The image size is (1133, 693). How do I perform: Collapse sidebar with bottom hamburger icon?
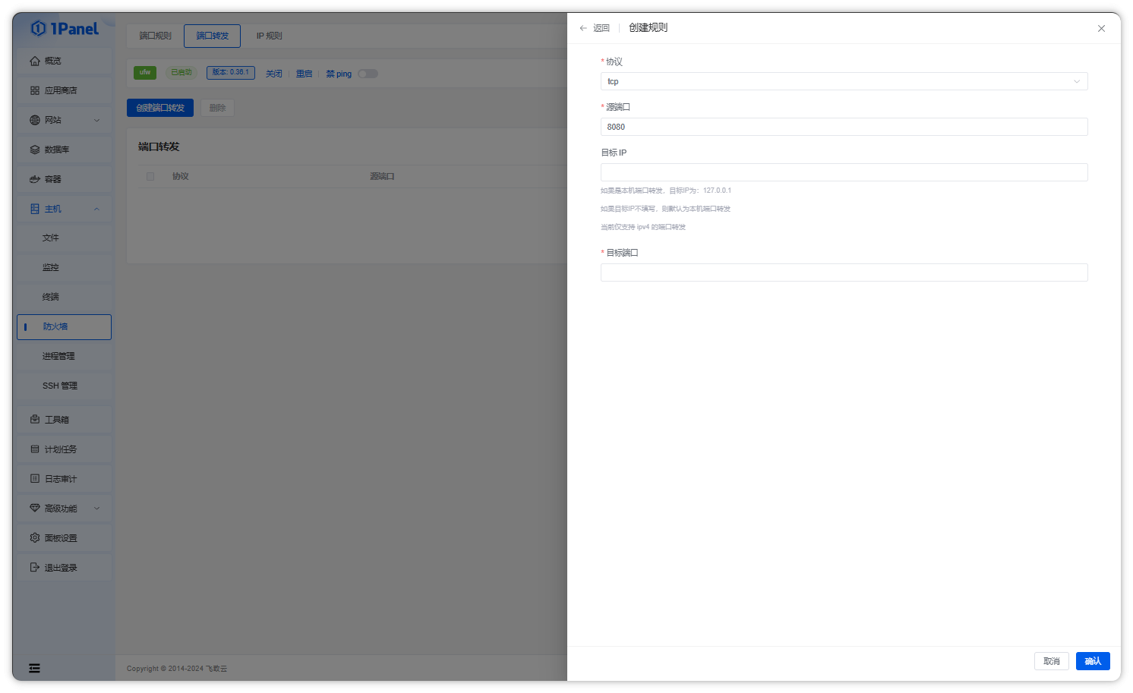(x=34, y=668)
